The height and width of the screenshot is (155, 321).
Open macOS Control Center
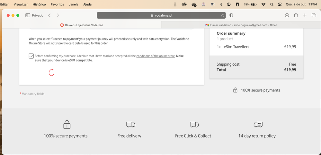[280, 4]
